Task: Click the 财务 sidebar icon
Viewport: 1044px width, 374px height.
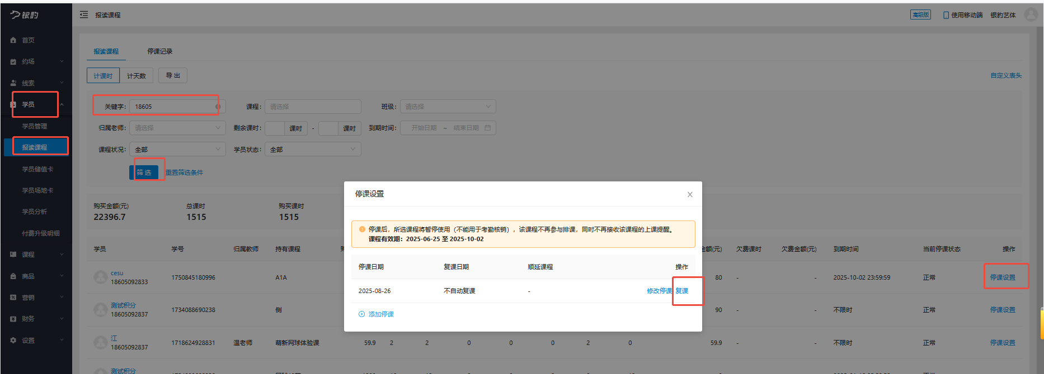Action: (x=13, y=319)
